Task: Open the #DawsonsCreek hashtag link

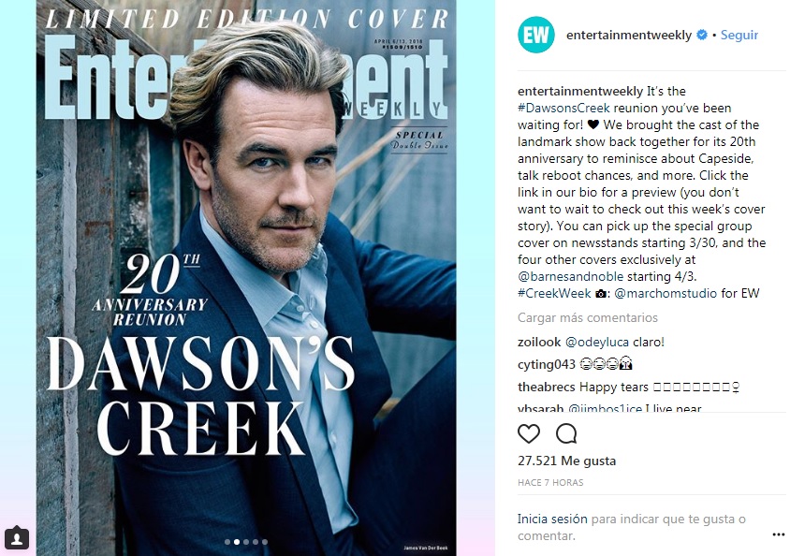Action: [x=563, y=108]
